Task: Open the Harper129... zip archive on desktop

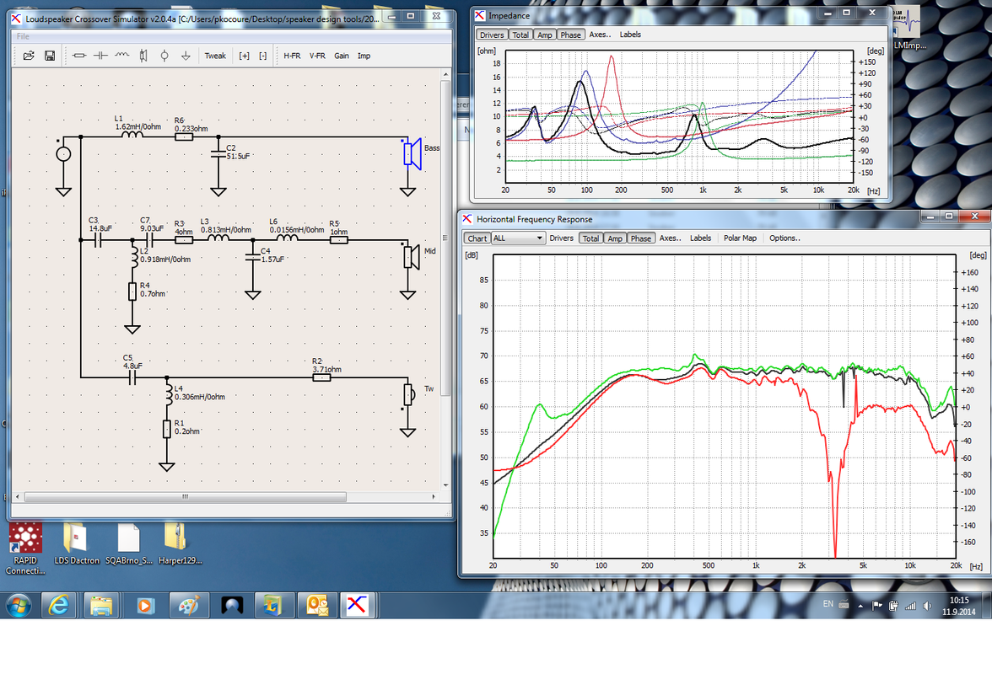Action: (180, 544)
